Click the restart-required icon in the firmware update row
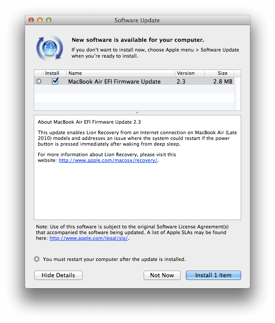 click(x=39, y=81)
